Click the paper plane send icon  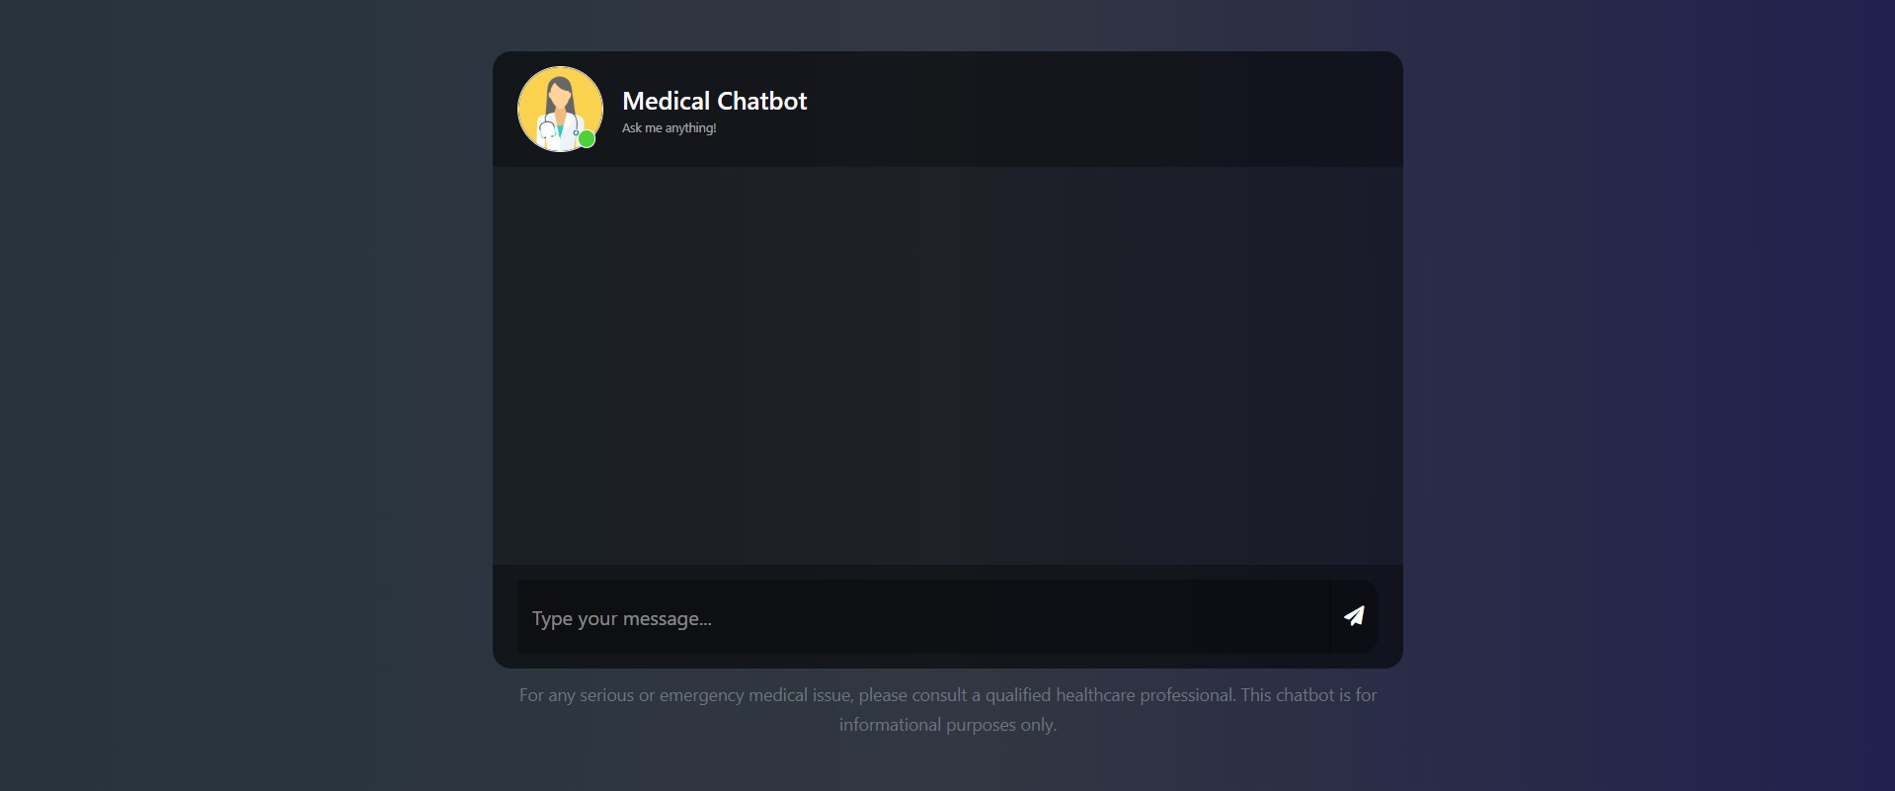coord(1354,616)
